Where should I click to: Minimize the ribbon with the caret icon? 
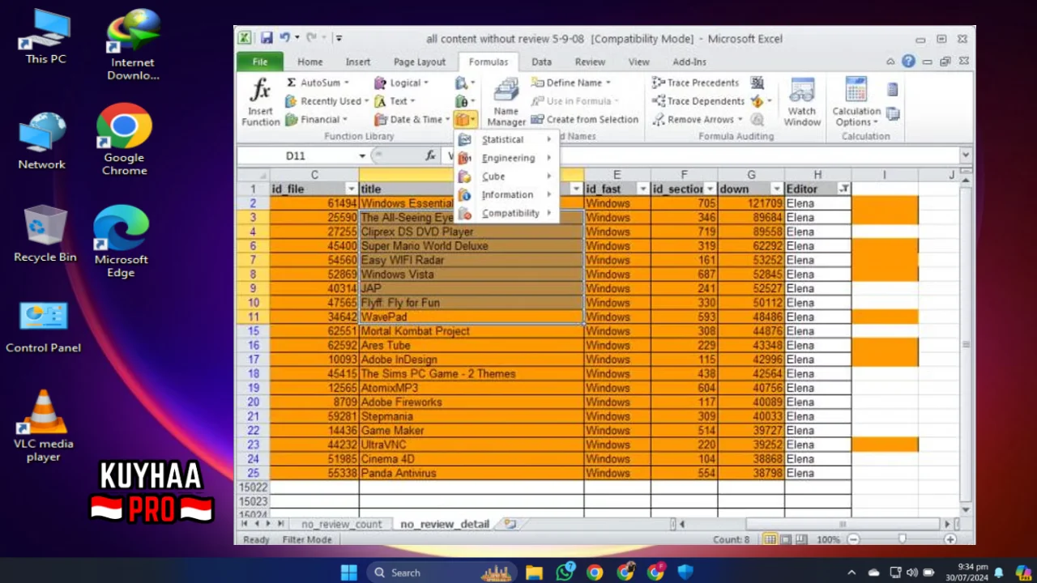click(x=890, y=62)
